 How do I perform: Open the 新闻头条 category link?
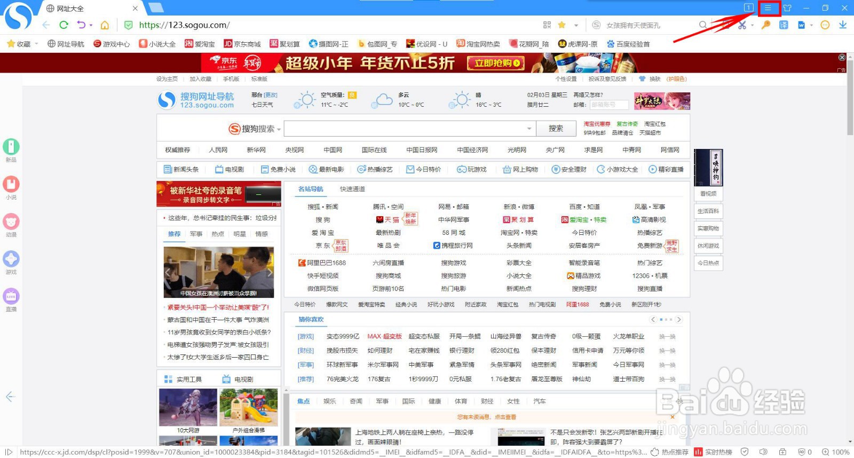tap(181, 169)
